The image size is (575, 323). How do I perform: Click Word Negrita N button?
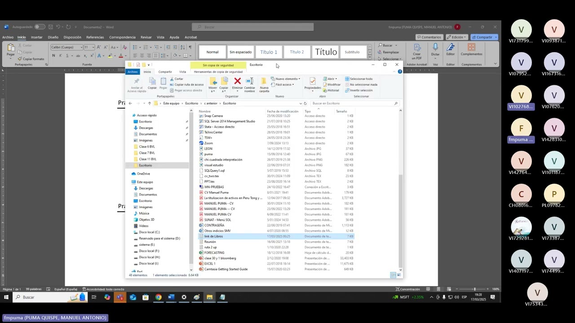(x=53, y=56)
